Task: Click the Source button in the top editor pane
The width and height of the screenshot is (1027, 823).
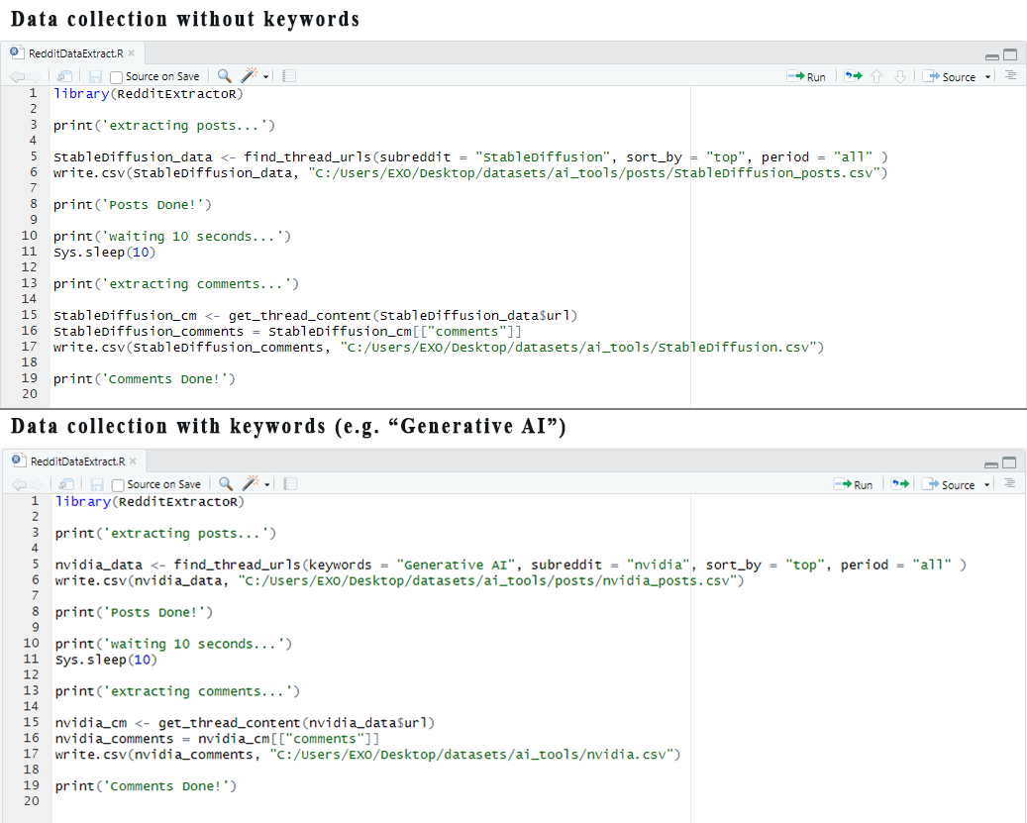Action: pyautogui.click(x=949, y=76)
